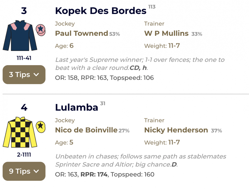Click the form figures 2-1111
Image resolution: width=249 pixels, height=190 pixels.
(x=24, y=155)
